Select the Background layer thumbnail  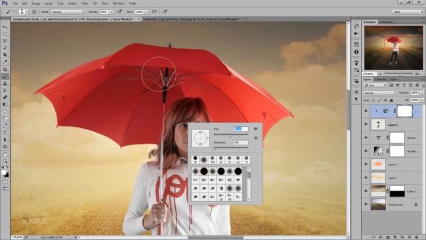coord(378,205)
